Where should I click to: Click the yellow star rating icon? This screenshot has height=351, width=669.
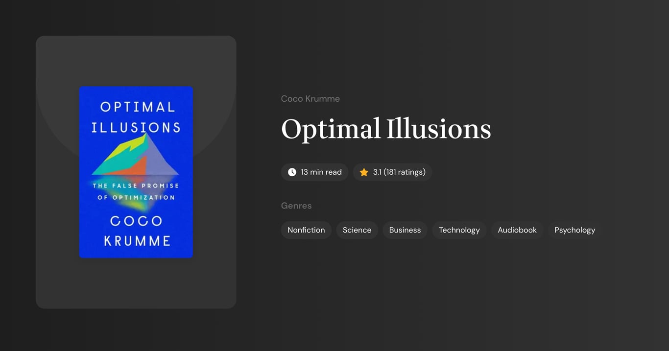tap(363, 171)
